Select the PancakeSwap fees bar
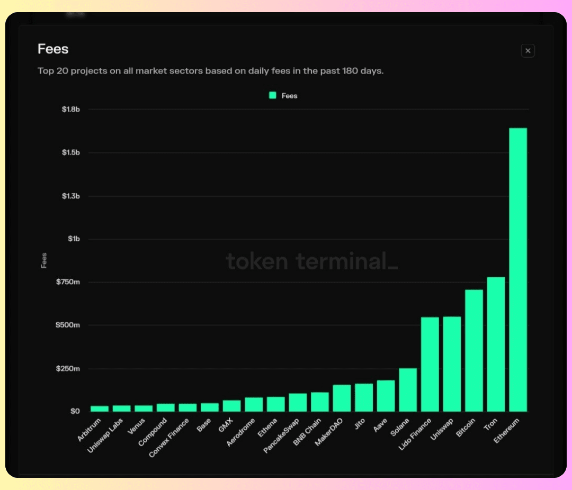Viewport: 572px width, 490px height. (x=298, y=402)
